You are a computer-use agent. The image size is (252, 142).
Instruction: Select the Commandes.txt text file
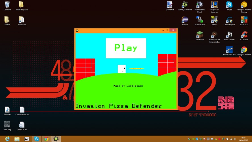tap(22, 111)
